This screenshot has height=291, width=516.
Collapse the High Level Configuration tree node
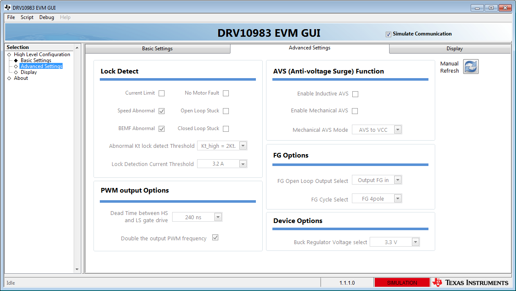coord(9,54)
